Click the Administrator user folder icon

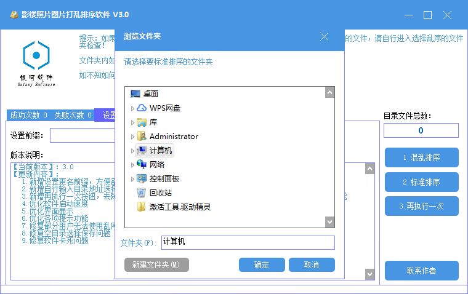point(142,137)
